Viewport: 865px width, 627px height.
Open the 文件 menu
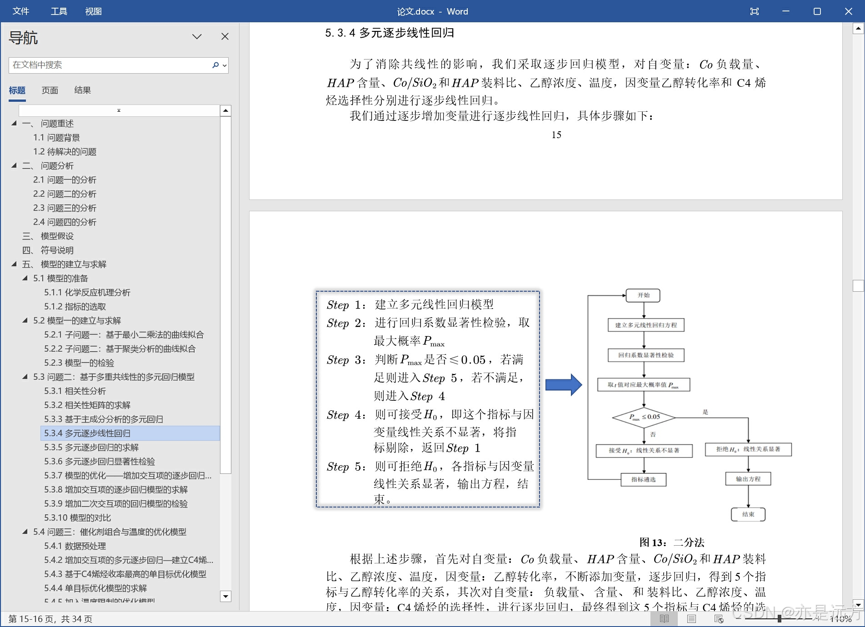click(21, 11)
